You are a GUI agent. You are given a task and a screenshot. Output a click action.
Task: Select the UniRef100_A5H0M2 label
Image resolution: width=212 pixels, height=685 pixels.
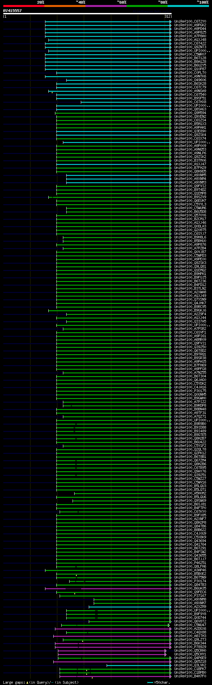pyautogui.click(x=190, y=493)
